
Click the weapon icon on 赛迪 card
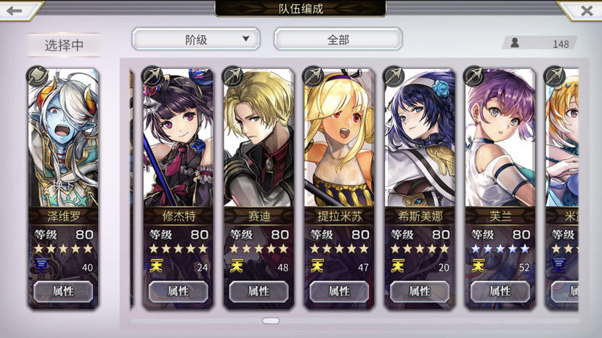(232, 75)
